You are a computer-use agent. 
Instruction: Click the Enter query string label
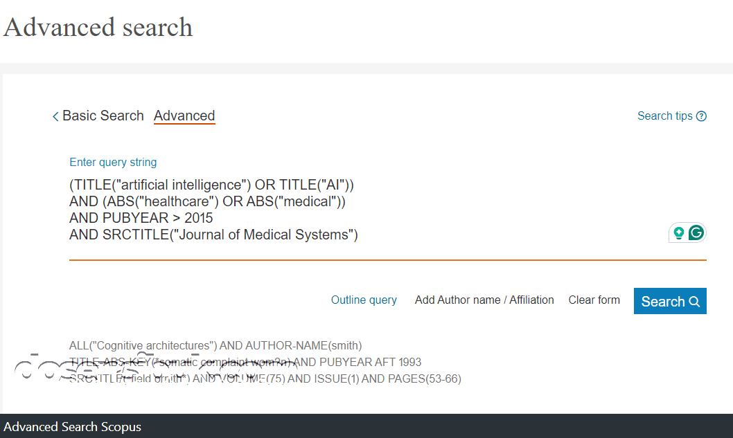[x=113, y=162]
